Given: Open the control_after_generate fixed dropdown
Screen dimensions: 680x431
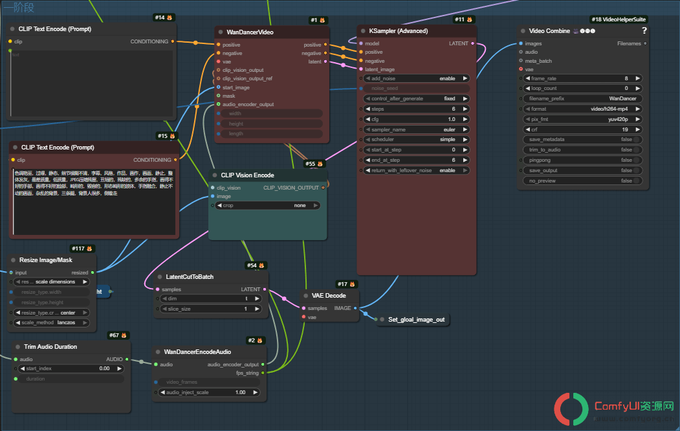Looking at the screenshot, I should coord(416,98).
